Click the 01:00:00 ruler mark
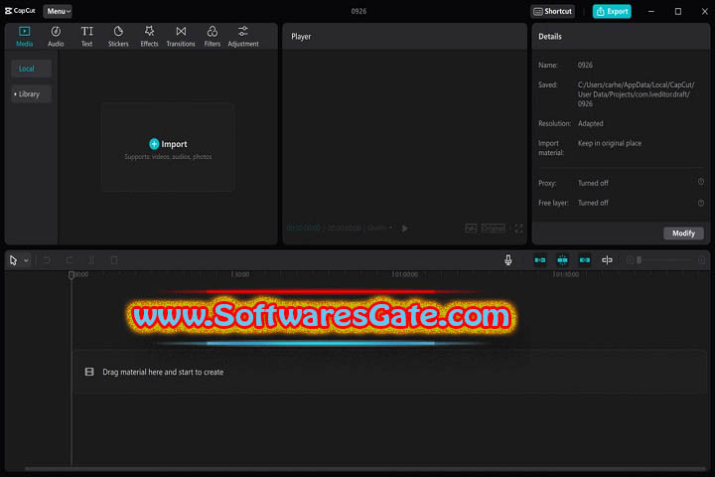Viewport: 715px width, 477px height. click(404, 274)
